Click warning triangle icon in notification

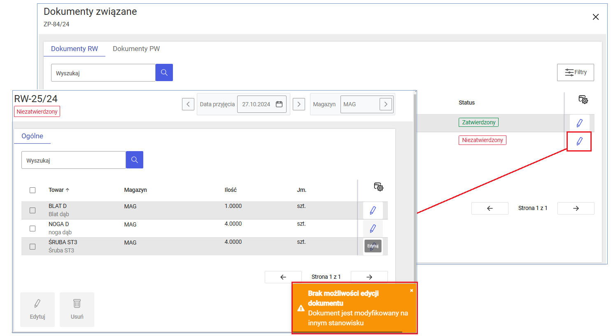[x=301, y=308]
